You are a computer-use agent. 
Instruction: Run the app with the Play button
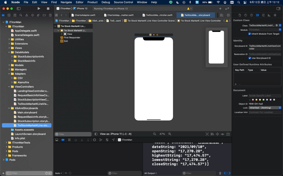click(x=39, y=9)
